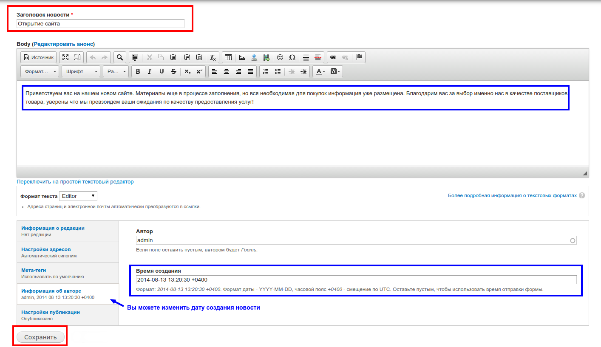Click the anchor flag icon

tap(359, 57)
